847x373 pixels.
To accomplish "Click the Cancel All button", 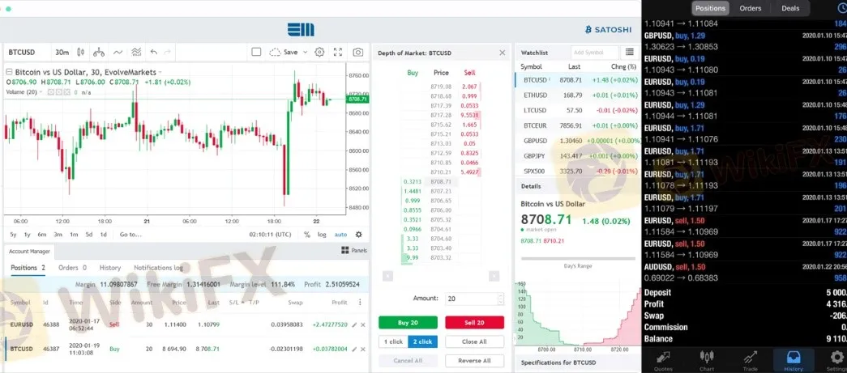I will tap(408, 361).
